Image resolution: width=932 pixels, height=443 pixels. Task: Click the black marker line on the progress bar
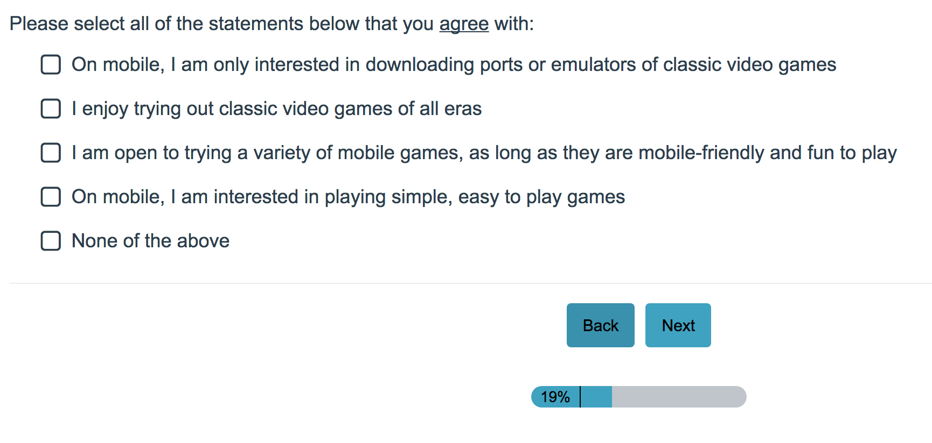580,397
